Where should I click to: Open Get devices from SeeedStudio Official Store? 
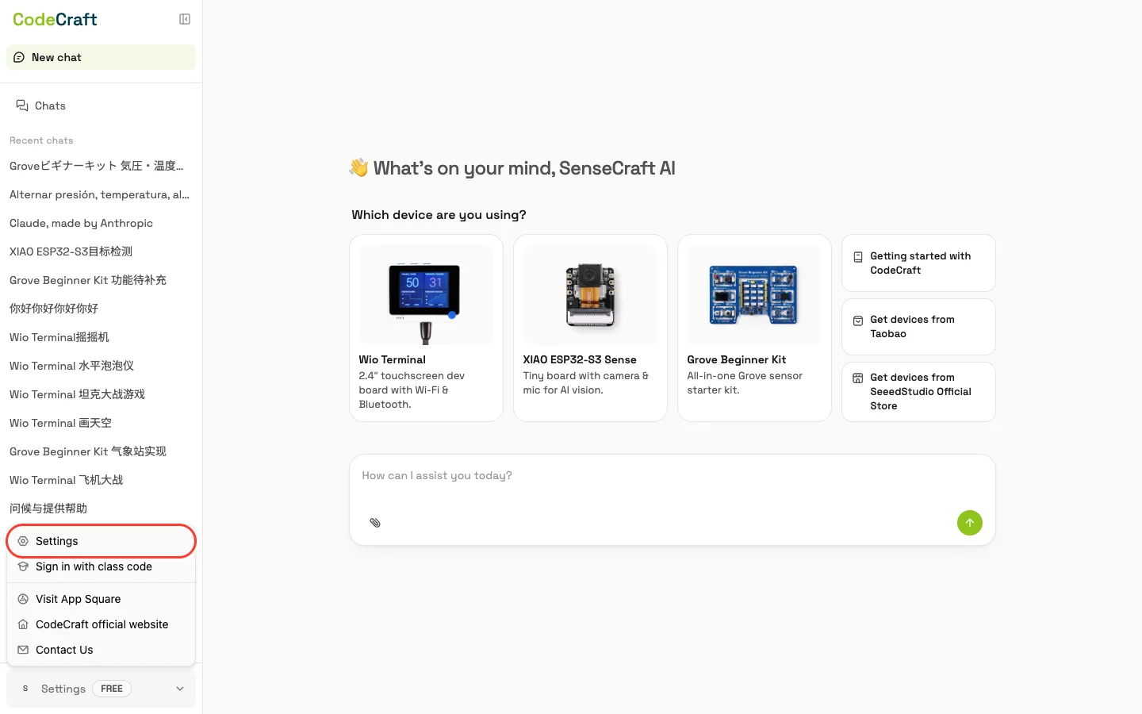coord(918,392)
